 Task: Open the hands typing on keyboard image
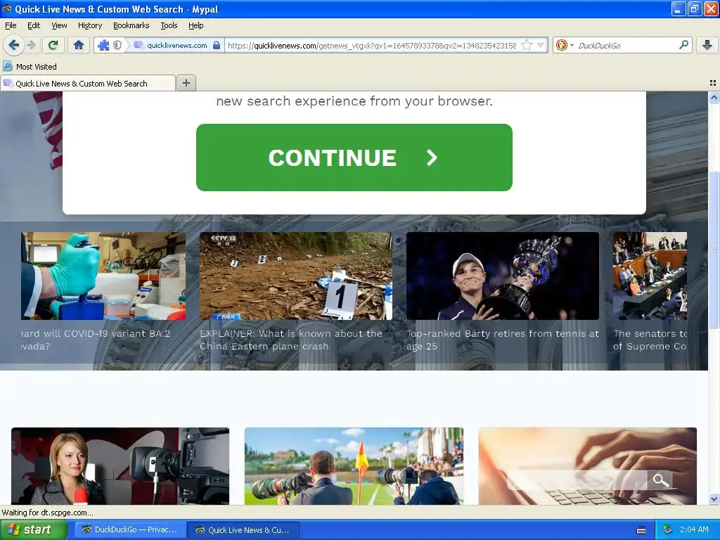587,466
